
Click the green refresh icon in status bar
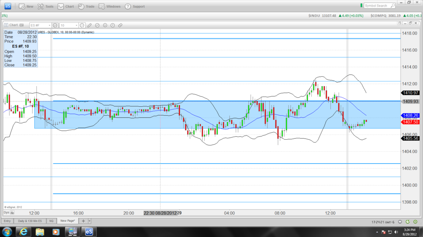pyautogui.click(x=408, y=222)
